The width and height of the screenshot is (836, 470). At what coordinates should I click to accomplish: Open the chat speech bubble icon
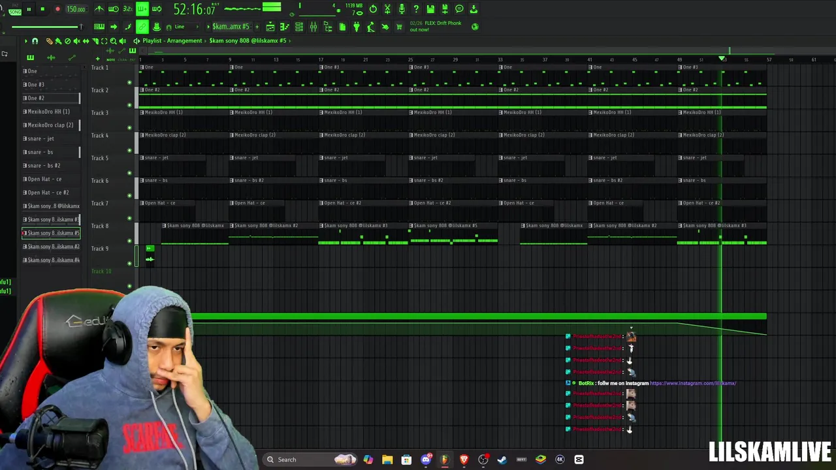click(459, 9)
